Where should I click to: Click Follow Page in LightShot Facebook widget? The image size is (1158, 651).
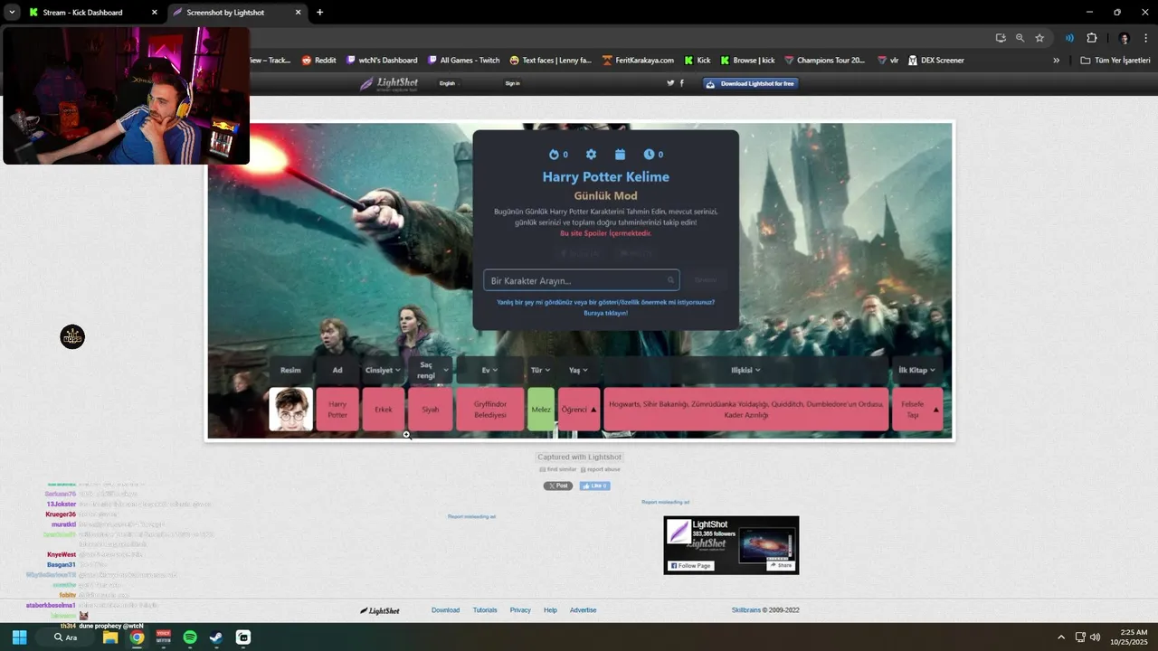(x=691, y=565)
